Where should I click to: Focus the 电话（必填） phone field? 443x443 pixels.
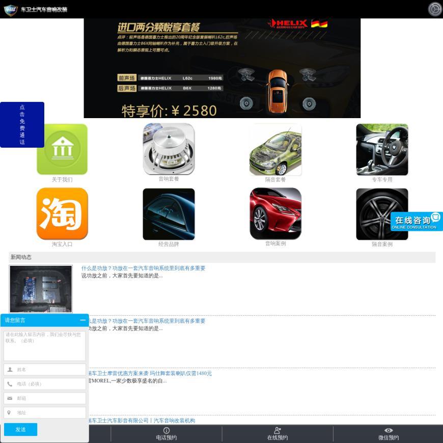point(45,383)
